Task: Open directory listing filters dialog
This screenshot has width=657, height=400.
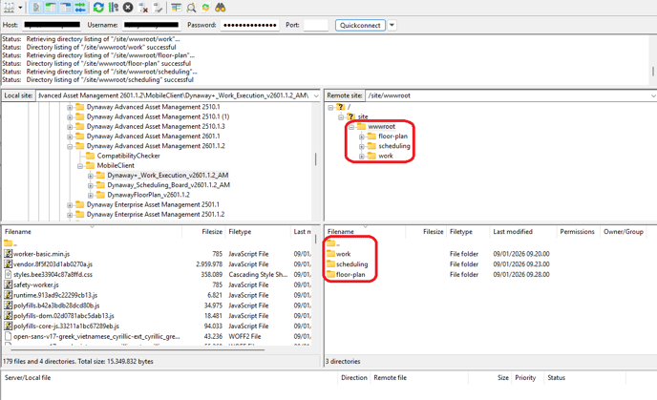Action: (177, 8)
